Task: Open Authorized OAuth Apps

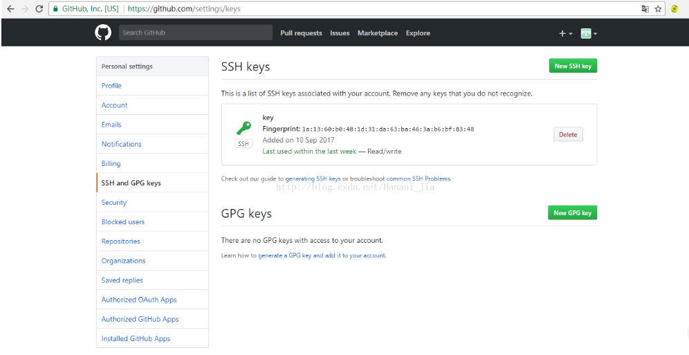Action: coord(152,299)
